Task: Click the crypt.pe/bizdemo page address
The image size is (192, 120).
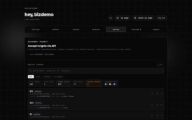Action: click(x=32, y=19)
